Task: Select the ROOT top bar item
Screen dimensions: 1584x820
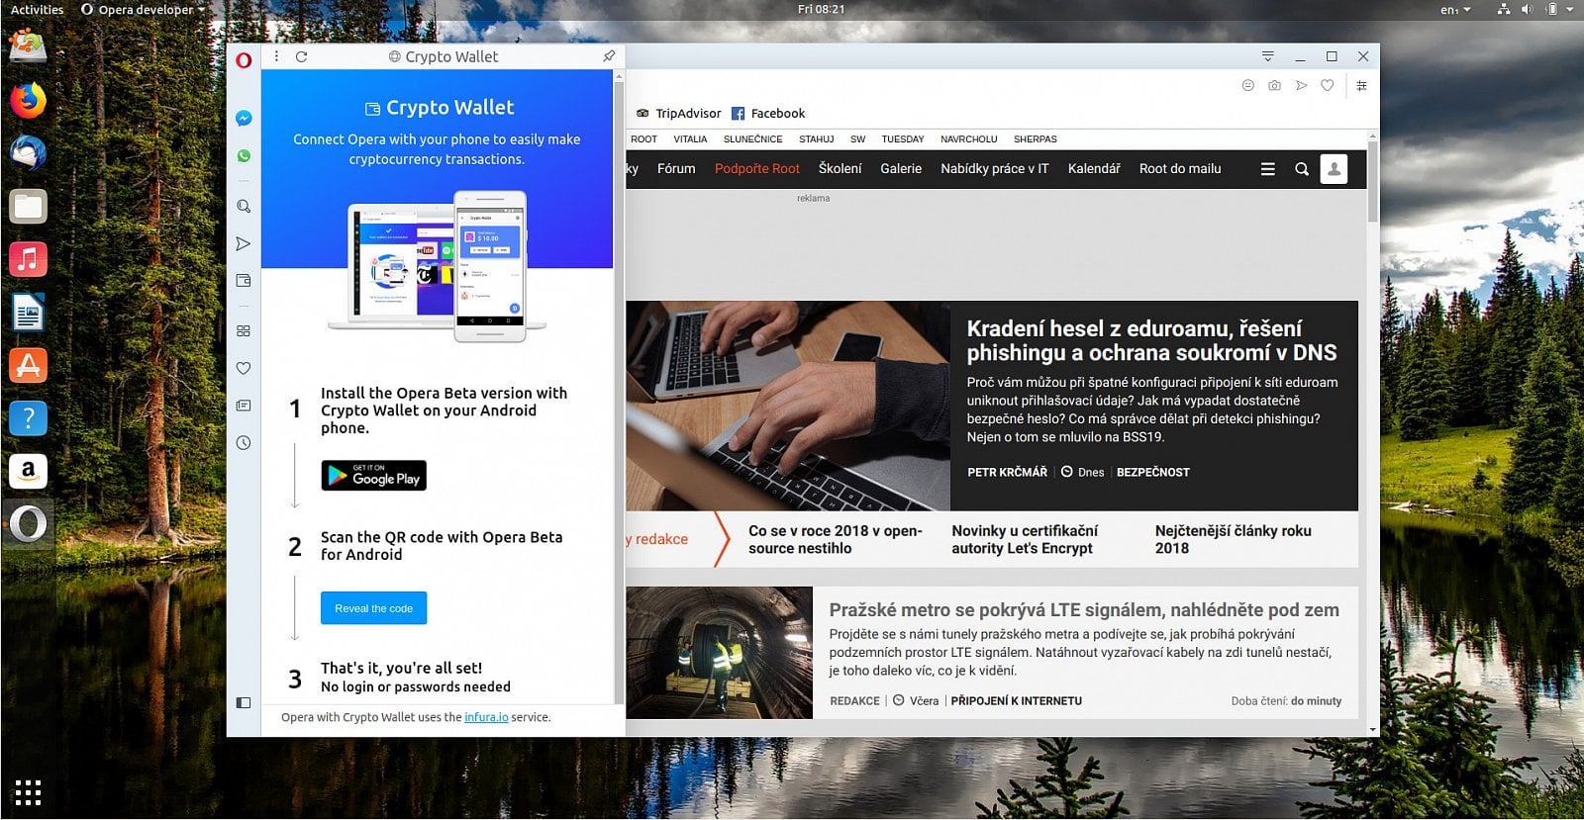Action: pos(643,139)
